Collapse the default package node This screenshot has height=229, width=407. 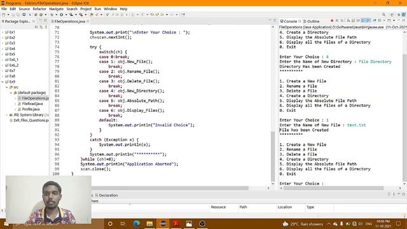pyautogui.click(x=11, y=93)
